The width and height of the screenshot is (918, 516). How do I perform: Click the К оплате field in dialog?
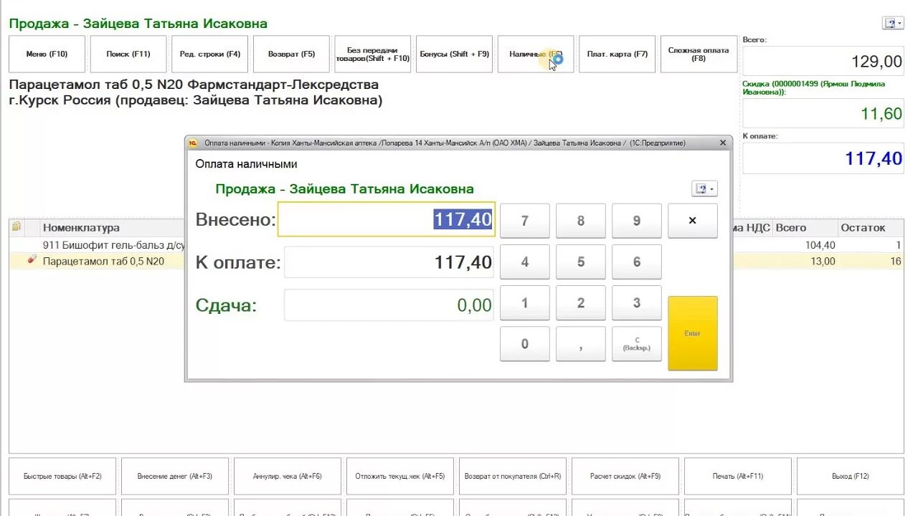(x=389, y=262)
